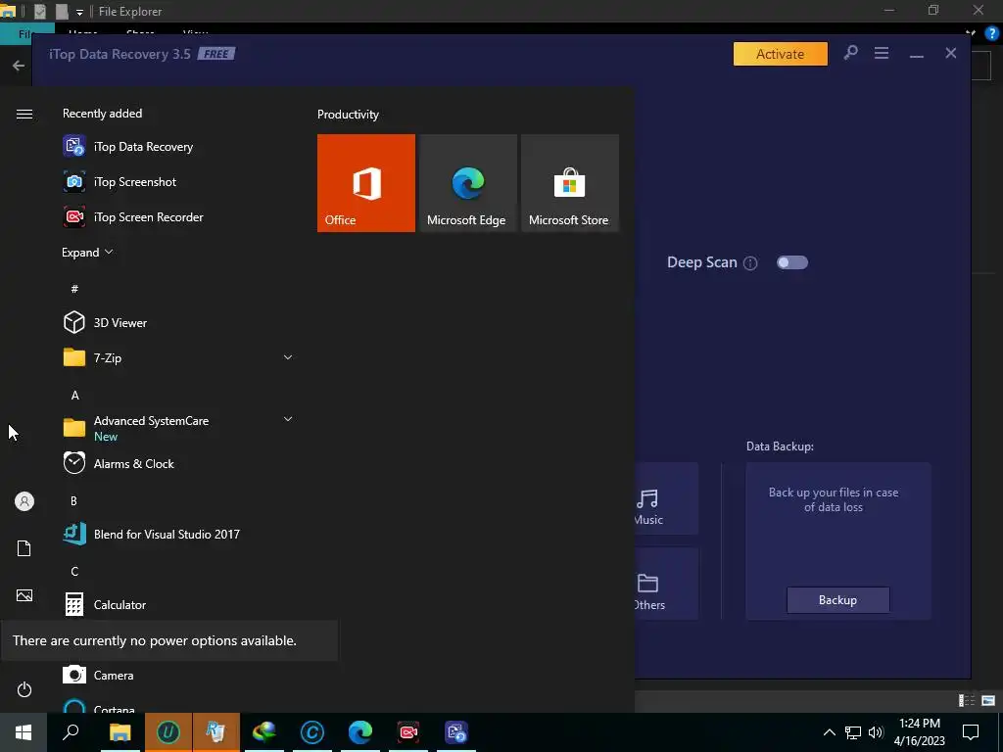Image resolution: width=1003 pixels, height=752 pixels.
Task: Open blue C-circle taskbar app
Action: point(312,732)
